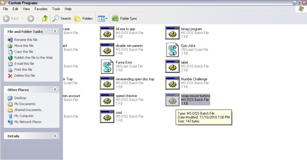Go up one folder level
Image resolution: width=307 pixels, height=160 pixels.
45,19
